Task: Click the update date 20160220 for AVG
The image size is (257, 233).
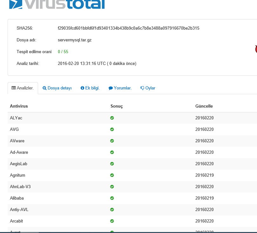Action: click(204, 130)
